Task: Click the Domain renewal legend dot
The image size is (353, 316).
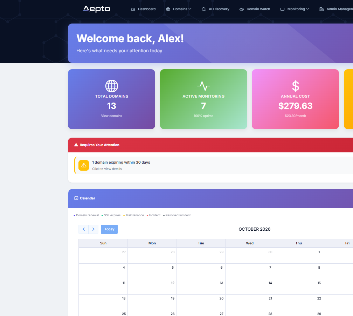Action: click(75, 215)
